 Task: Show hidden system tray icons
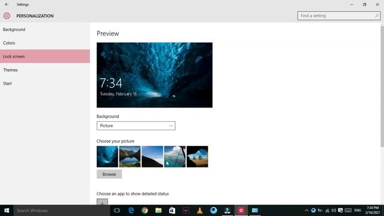coord(307,211)
